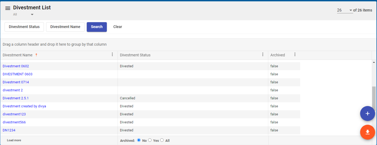Select the Archived Yes radio button
377x145 pixels.
[150, 140]
